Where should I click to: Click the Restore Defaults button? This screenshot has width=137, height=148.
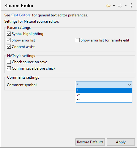(90, 142)
